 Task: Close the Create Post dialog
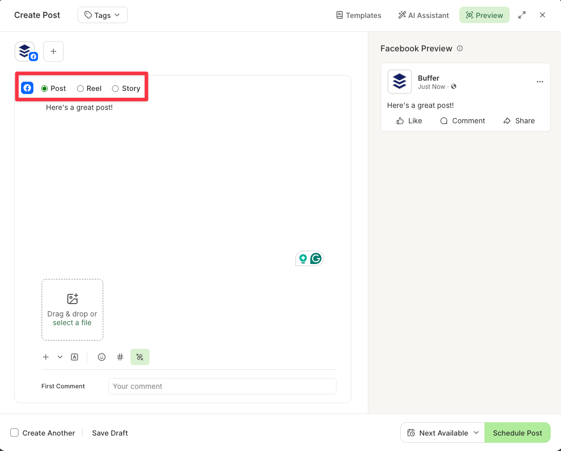coord(543,15)
